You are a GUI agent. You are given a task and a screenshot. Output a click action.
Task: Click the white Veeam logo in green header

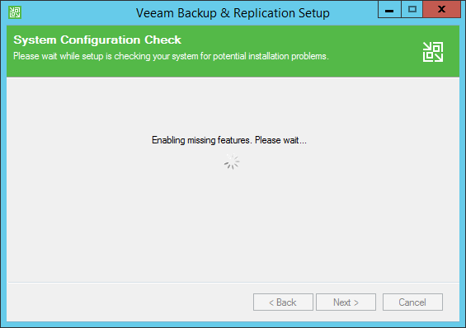pos(433,52)
